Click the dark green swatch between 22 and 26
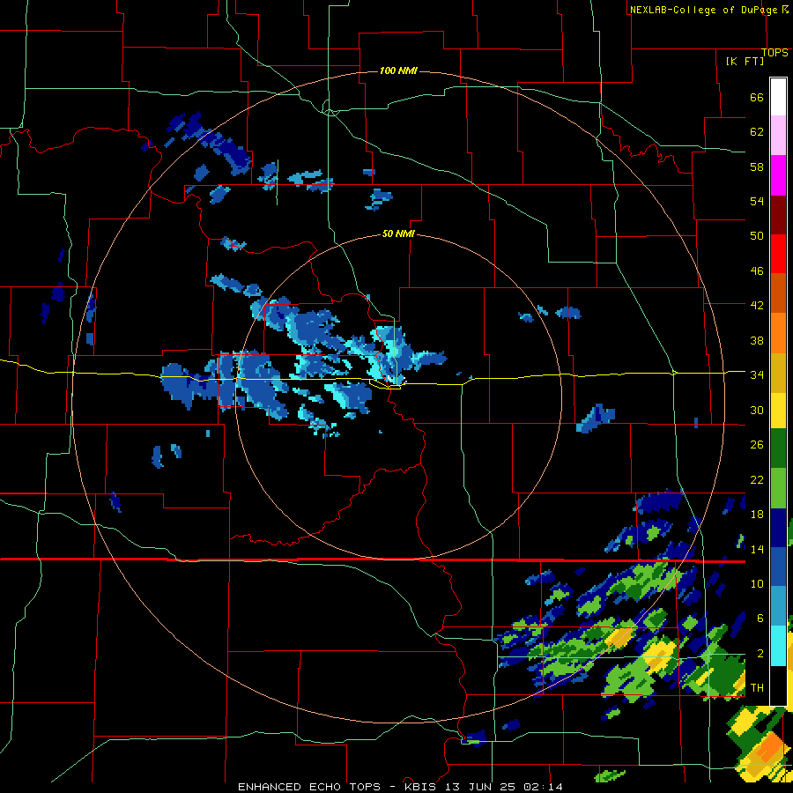The height and width of the screenshot is (793, 793). 778,448
